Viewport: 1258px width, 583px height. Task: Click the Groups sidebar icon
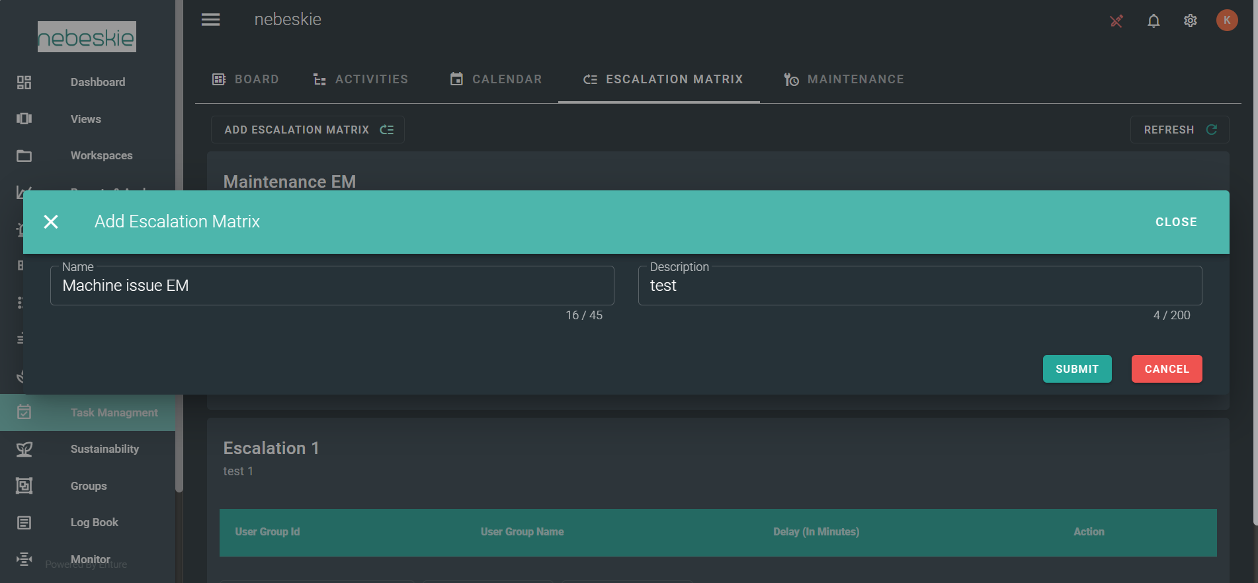pyautogui.click(x=24, y=486)
